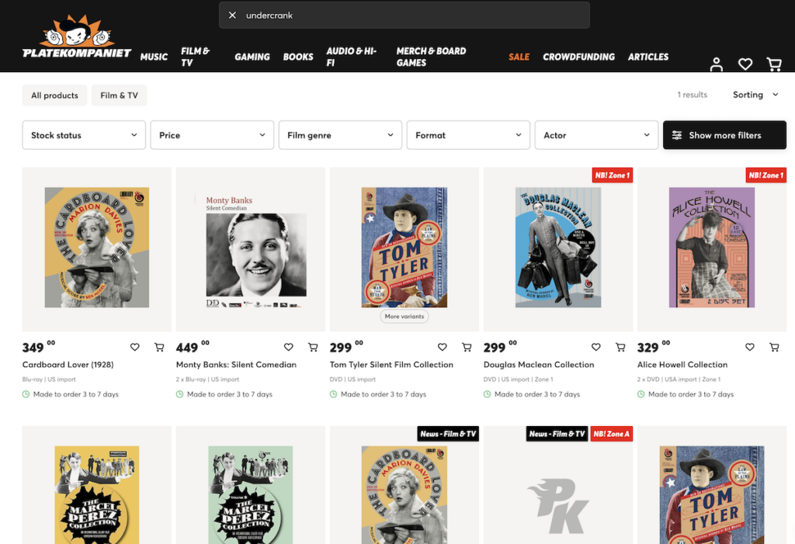The width and height of the screenshot is (795, 544).
Task: Toggle favorite heart for Alice Howell Collection
Action: point(749,348)
